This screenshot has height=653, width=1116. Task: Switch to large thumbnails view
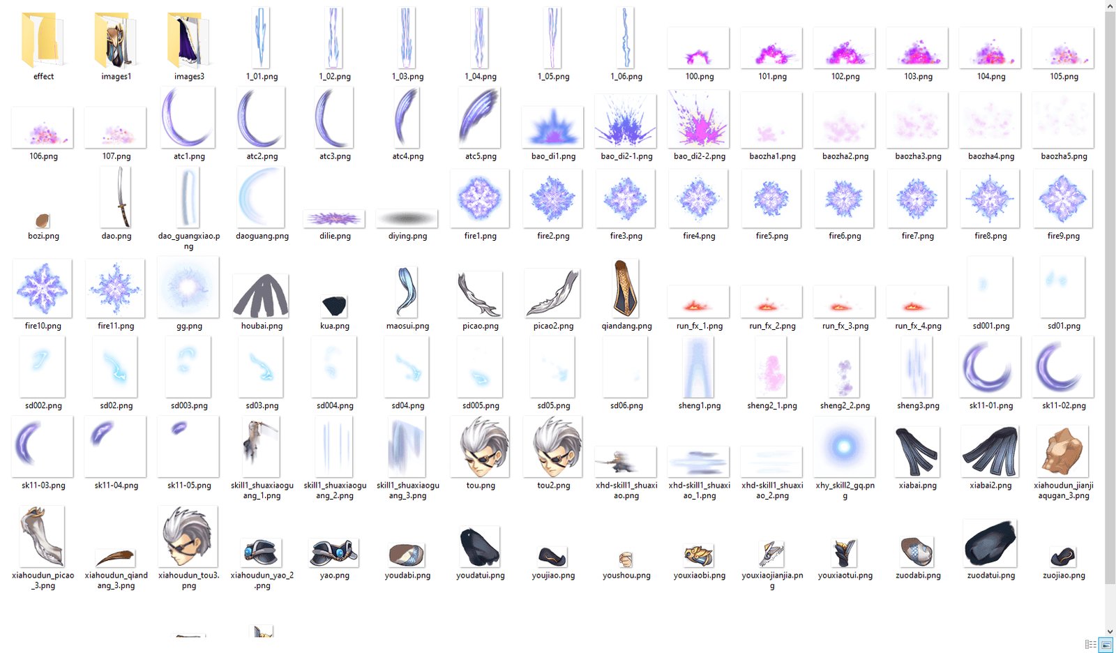1106,645
